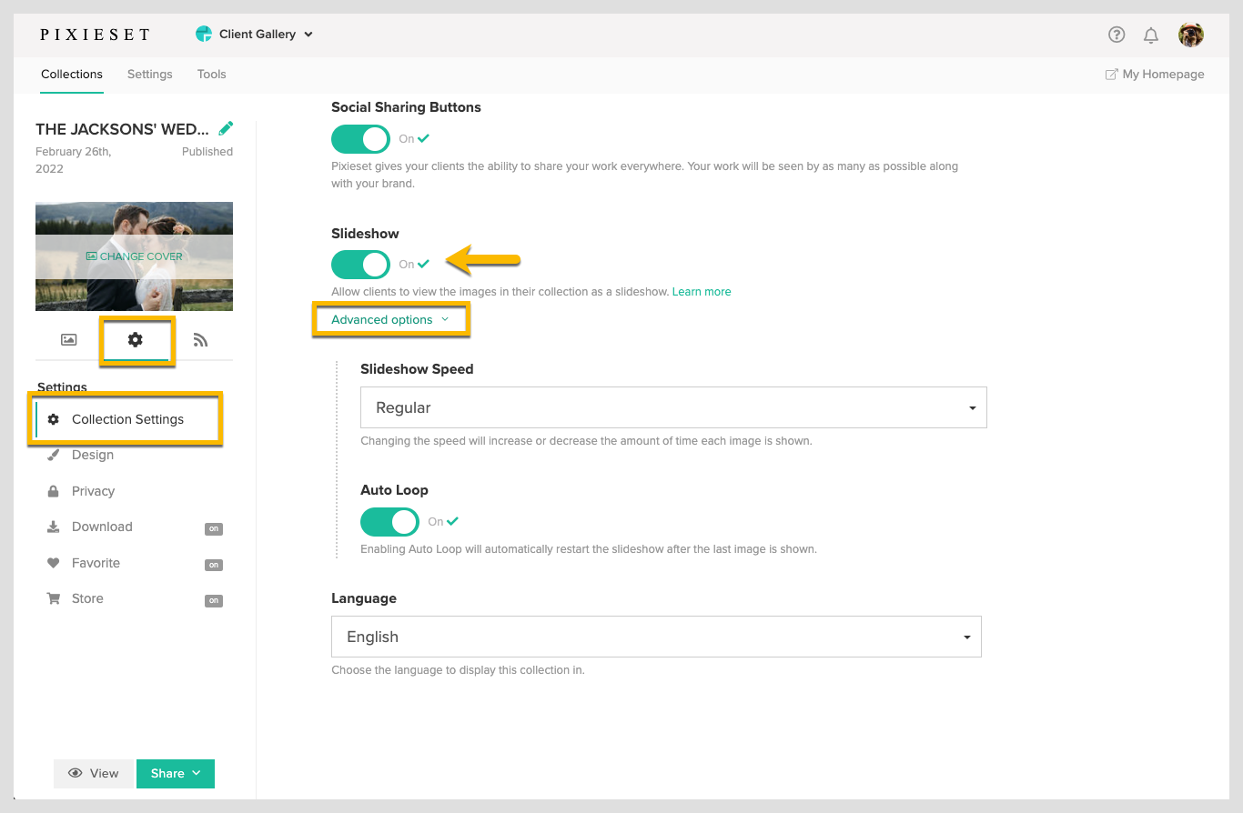Open Collection Settings in sidebar
The width and height of the screenshot is (1243, 813).
[x=127, y=419]
